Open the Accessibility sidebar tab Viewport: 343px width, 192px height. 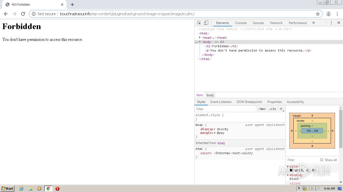click(x=295, y=102)
